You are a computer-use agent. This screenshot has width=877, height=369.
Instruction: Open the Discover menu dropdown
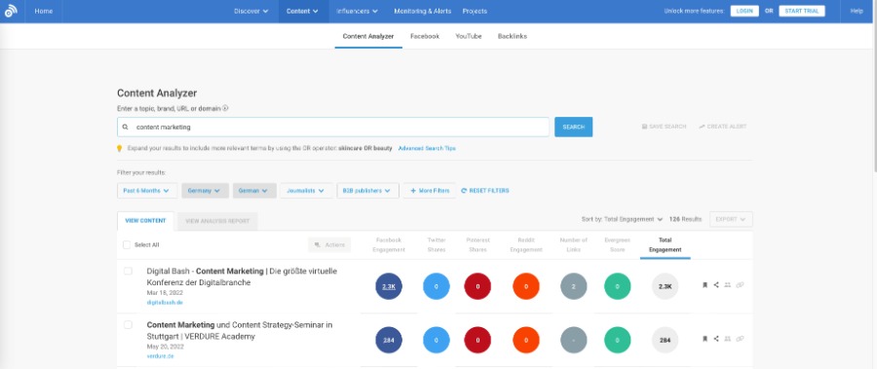pos(250,11)
